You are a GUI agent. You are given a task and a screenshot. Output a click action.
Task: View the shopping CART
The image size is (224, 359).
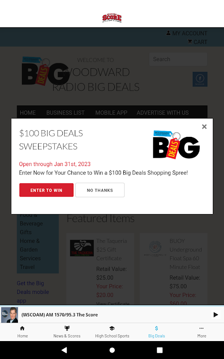coord(198,42)
